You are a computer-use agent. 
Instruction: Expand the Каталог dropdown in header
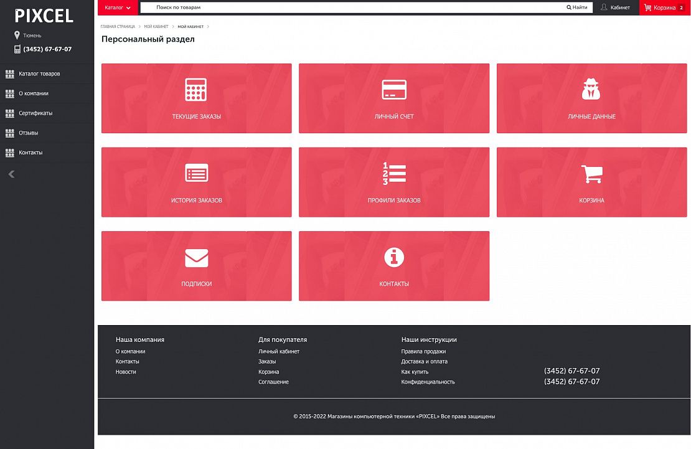coord(118,7)
